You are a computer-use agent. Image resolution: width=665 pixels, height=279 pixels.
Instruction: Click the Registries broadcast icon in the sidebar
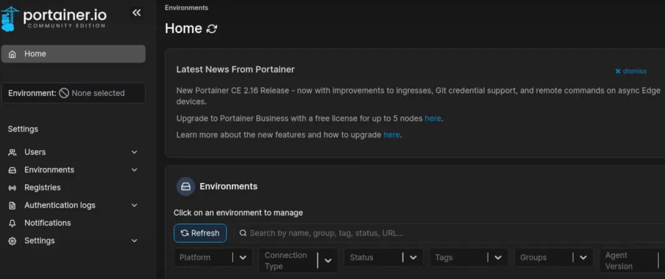pyautogui.click(x=12, y=187)
